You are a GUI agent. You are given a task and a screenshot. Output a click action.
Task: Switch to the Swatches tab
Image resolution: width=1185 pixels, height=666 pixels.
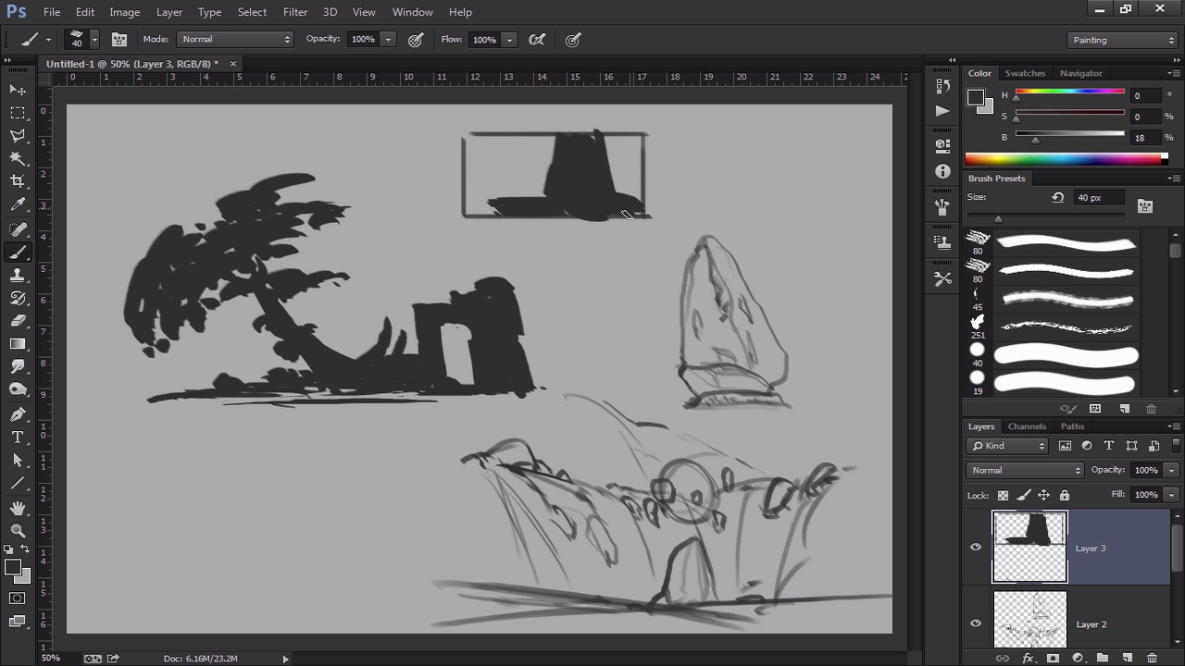coord(1025,73)
